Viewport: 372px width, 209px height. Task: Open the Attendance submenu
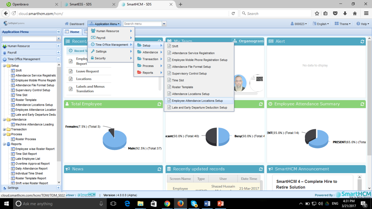coord(149,52)
